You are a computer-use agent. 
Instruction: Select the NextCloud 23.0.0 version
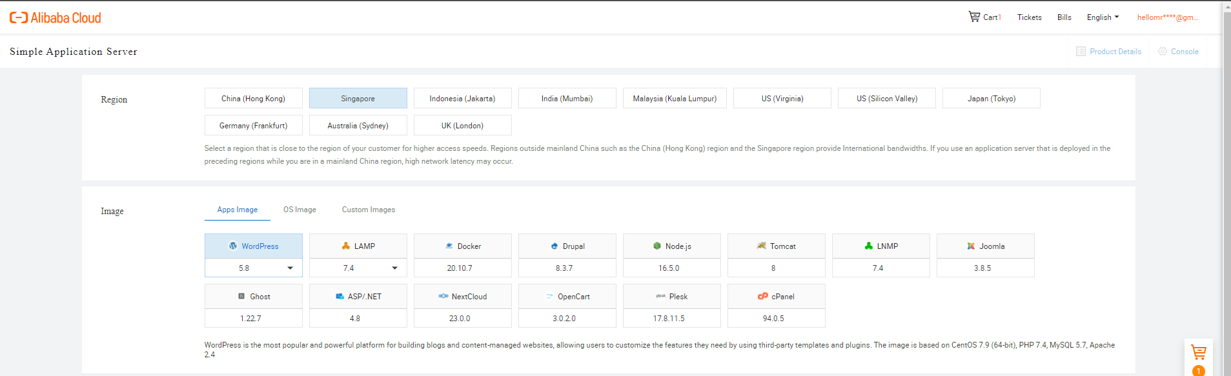click(463, 318)
